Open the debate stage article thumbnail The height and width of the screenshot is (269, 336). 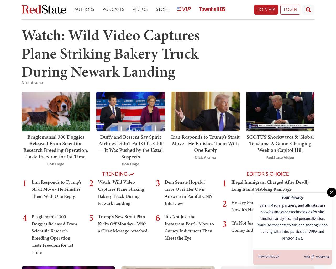pos(130,111)
